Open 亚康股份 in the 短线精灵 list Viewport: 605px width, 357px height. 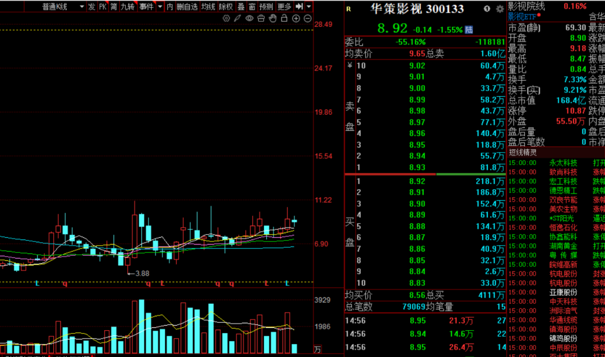564,292
